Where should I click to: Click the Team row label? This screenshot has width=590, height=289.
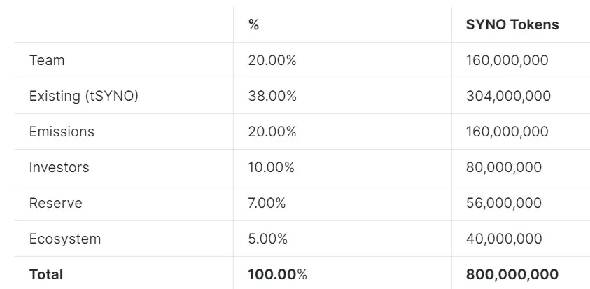coord(47,60)
